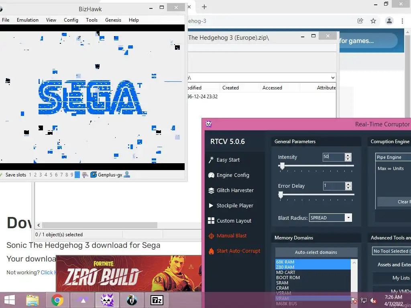The width and height of the screenshot is (411, 308).
Task: Decrease Intensity with the down spinner arrow
Action: [348, 159]
